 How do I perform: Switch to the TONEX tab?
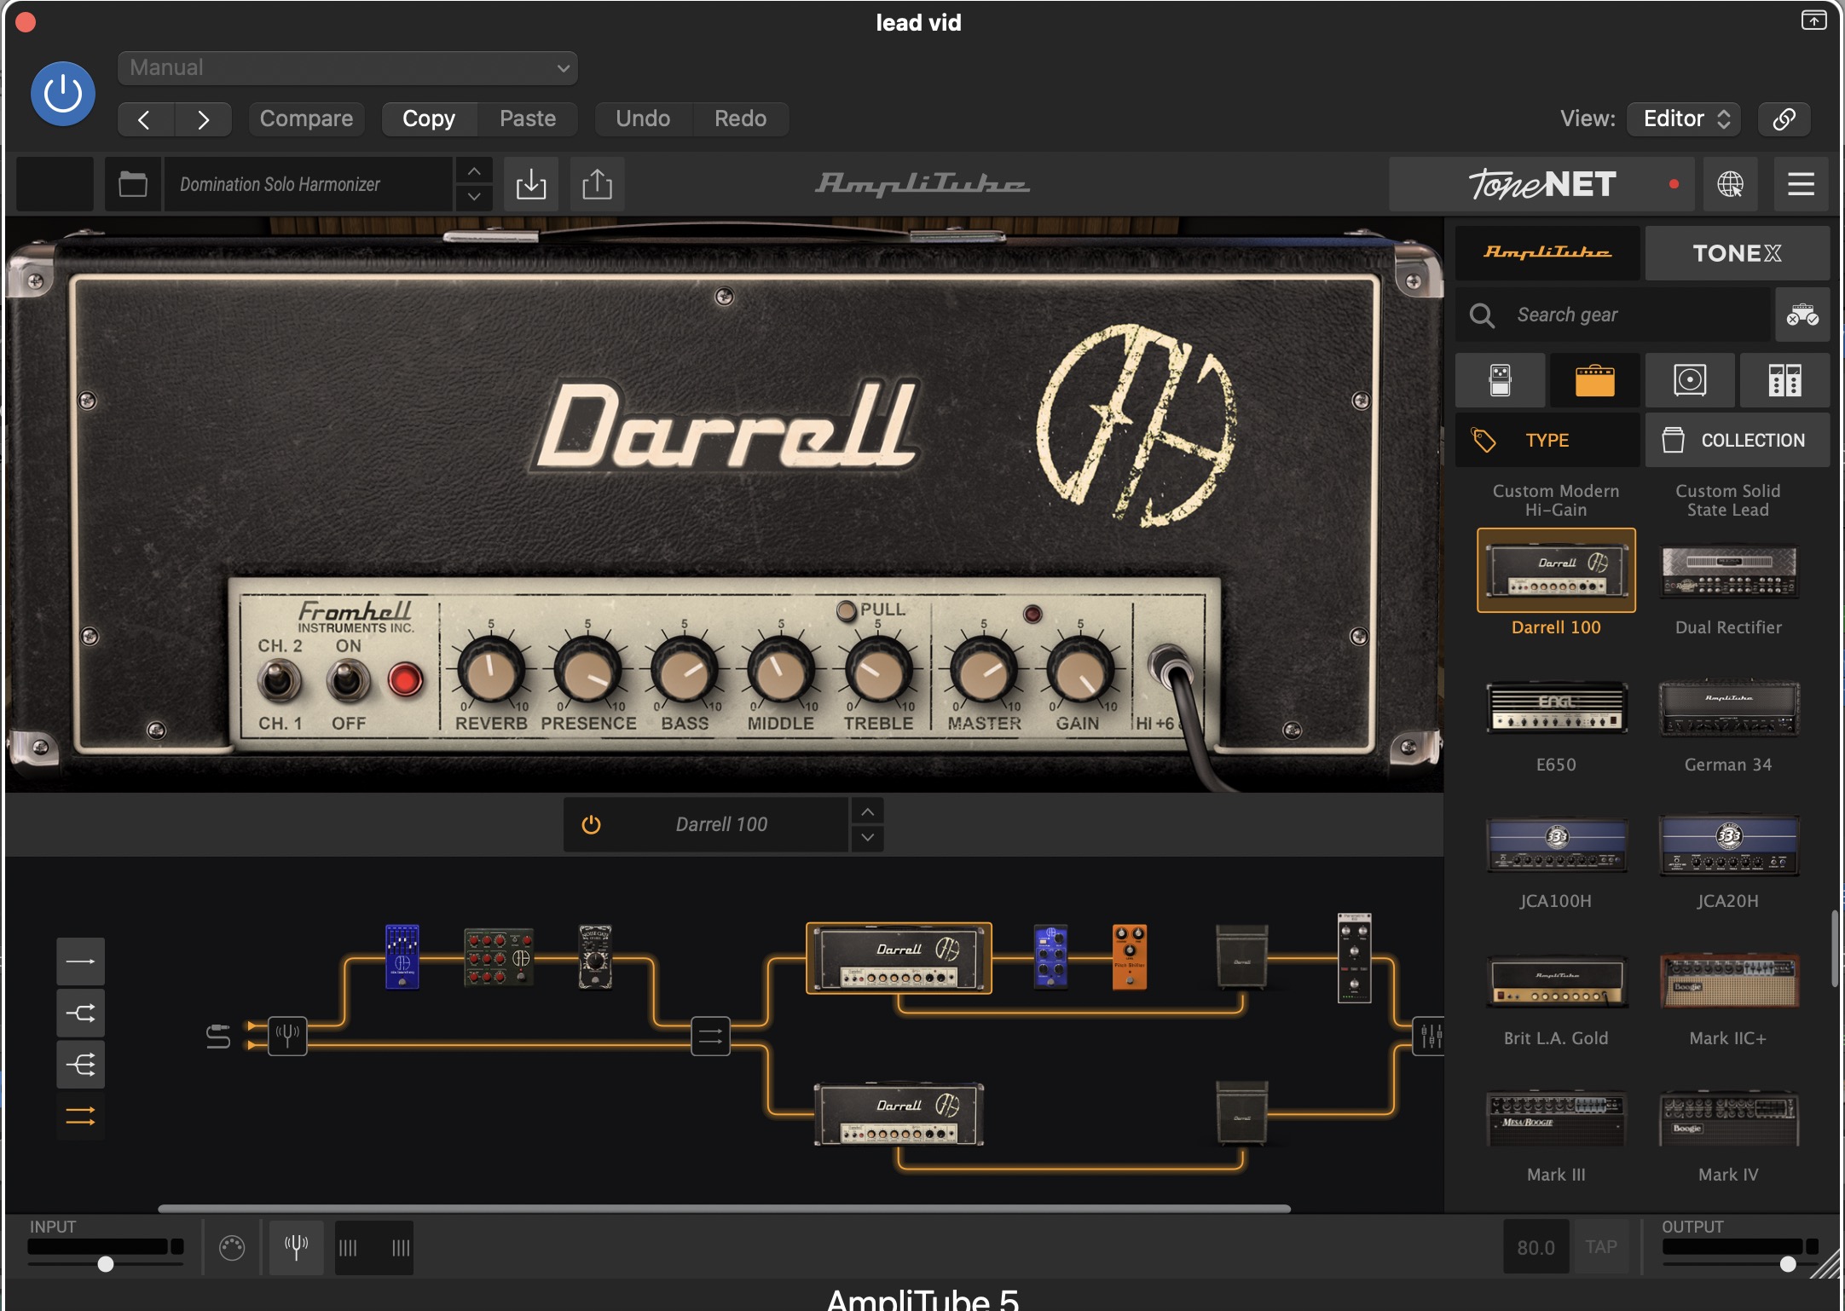click(1737, 253)
